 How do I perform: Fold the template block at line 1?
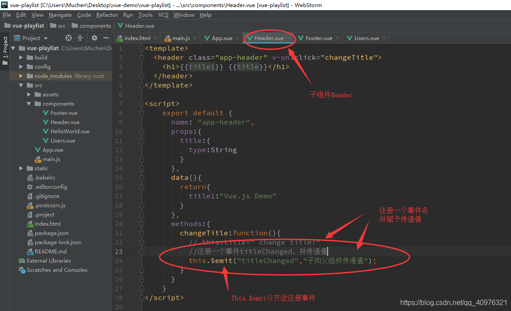[142, 48]
